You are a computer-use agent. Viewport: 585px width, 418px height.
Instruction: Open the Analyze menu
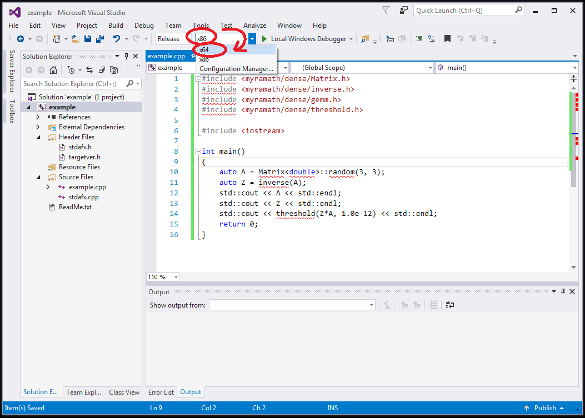pos(255,26)
